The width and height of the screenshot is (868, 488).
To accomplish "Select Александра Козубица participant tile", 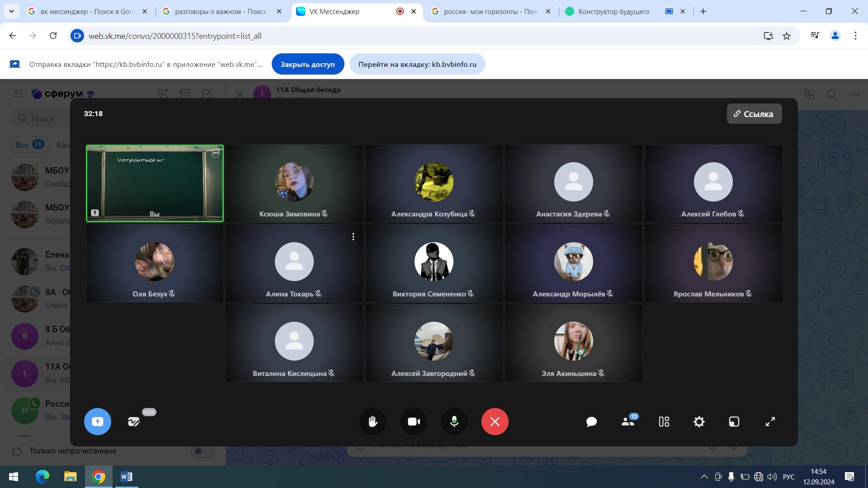I will (x=434, y=183).
